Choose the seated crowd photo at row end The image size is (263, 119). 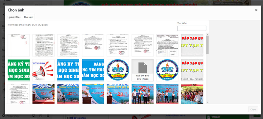192,94
